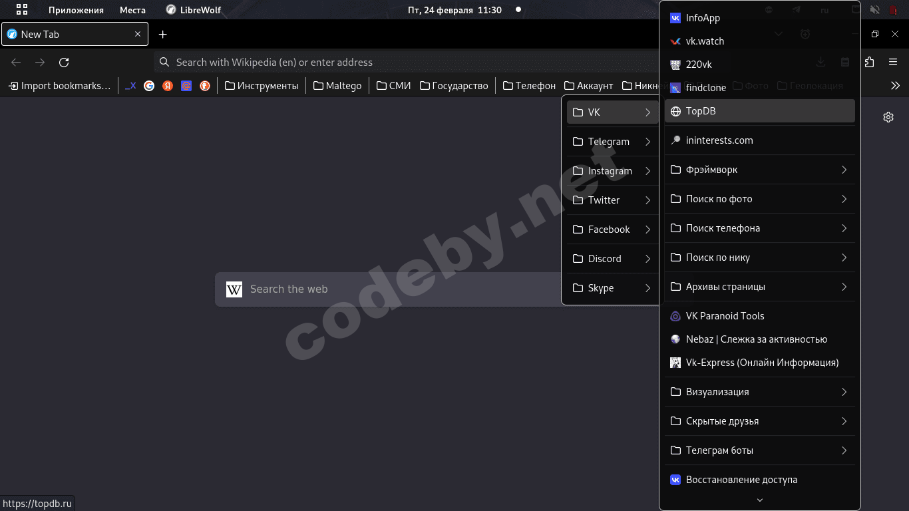Expand the Поиск телефона folder
Screen dimensions: 909x511
click(x=759, y=228)
